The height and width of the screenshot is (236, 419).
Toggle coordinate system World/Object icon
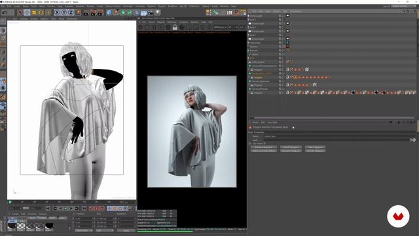78,12
